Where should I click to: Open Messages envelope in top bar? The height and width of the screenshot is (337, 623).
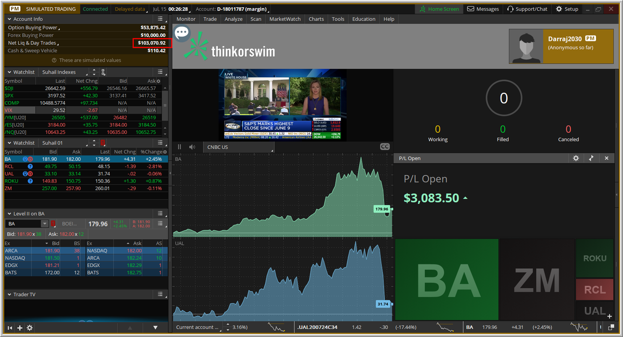point(483,9)
